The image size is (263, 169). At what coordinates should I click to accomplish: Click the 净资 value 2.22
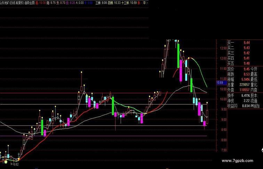tap(247, 101)
